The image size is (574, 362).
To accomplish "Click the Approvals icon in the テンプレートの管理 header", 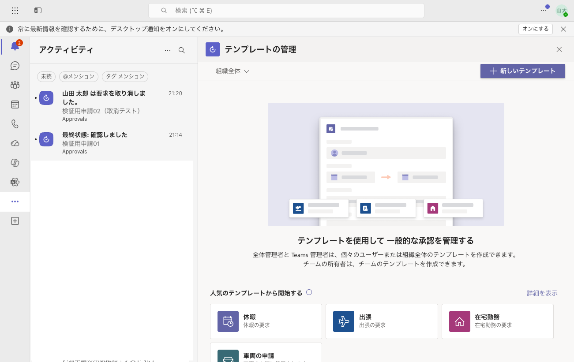I will click(213, 49).
